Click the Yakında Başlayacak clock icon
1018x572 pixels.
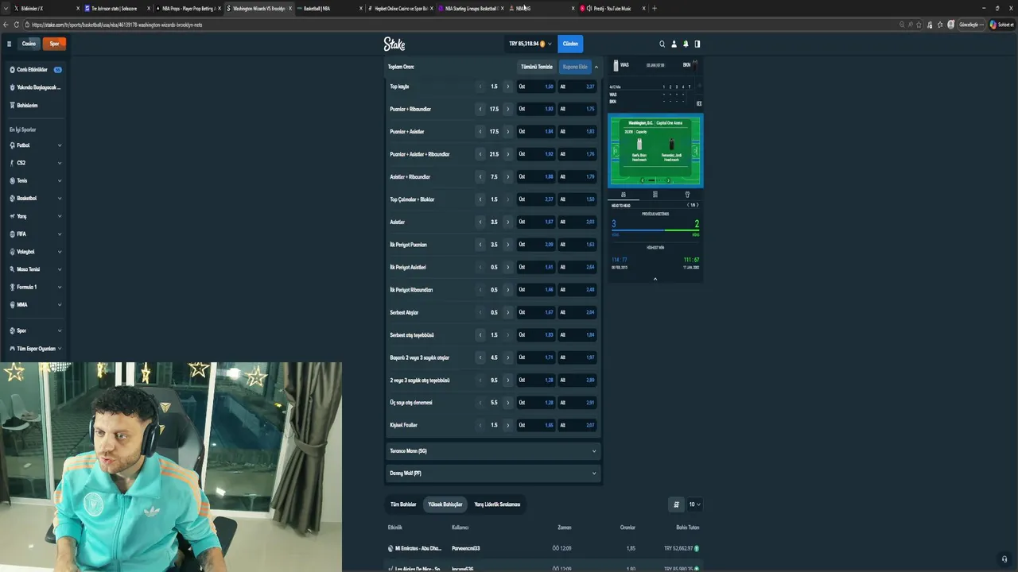click(12, 87)
